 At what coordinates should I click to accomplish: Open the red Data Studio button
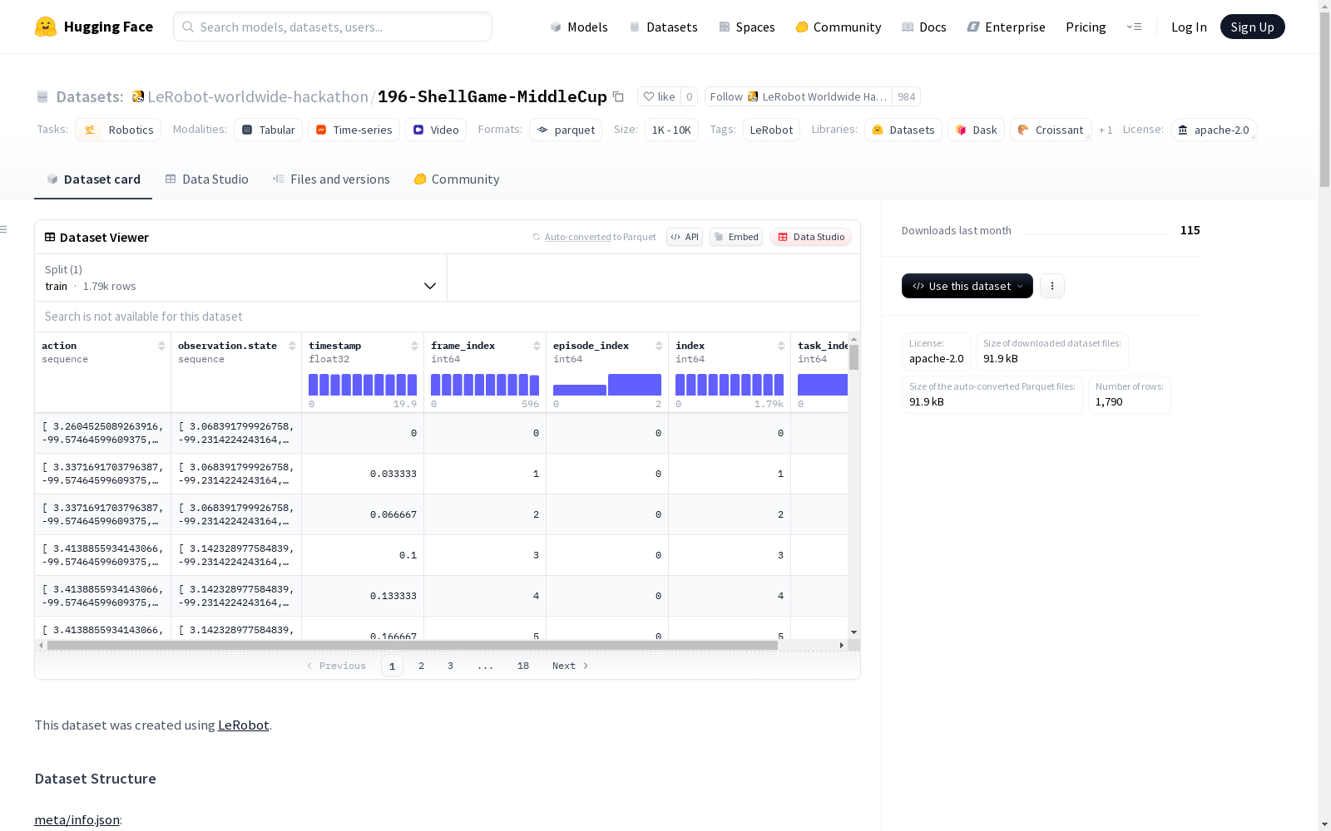click(810, 237)
